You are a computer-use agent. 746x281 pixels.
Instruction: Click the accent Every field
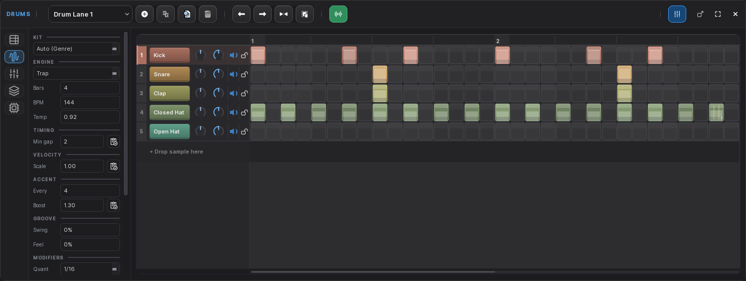tap(90, 191)
